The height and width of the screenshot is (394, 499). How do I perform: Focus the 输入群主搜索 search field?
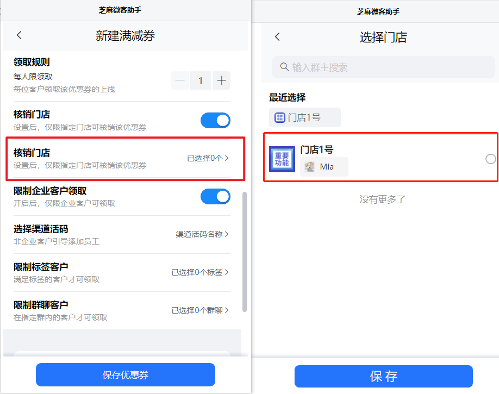click(x=383, y=67)
